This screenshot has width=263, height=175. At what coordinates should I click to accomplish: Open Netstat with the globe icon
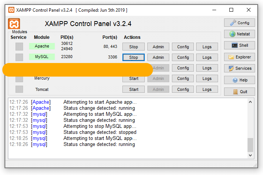click(x=239, y=34)
